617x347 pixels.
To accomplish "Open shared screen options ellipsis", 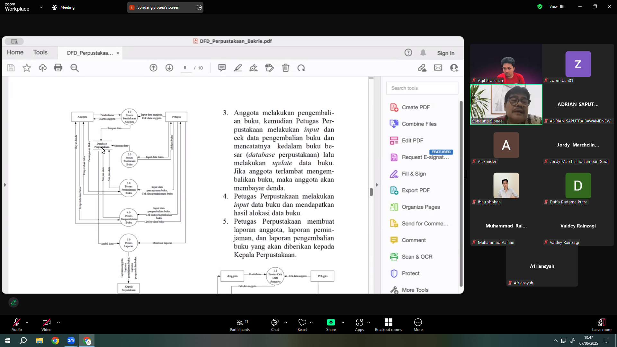I will coord(199,7).
